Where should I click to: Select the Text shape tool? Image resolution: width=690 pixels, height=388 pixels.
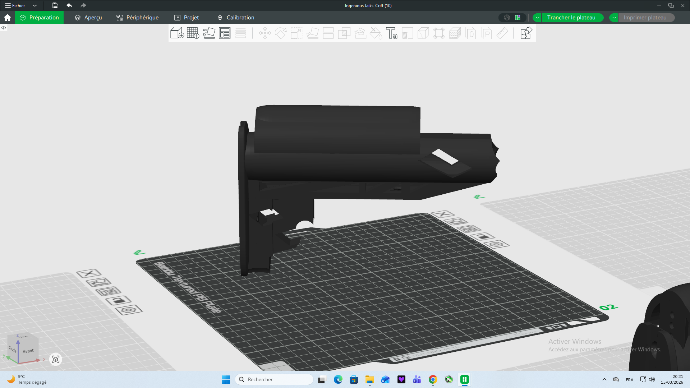coord(392,33)
